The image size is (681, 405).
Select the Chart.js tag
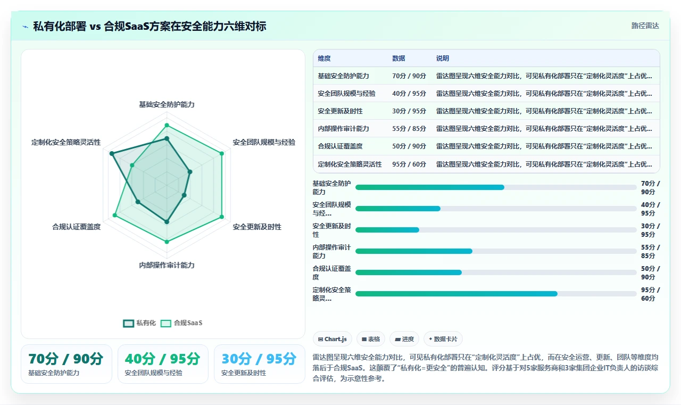[333, 339]
